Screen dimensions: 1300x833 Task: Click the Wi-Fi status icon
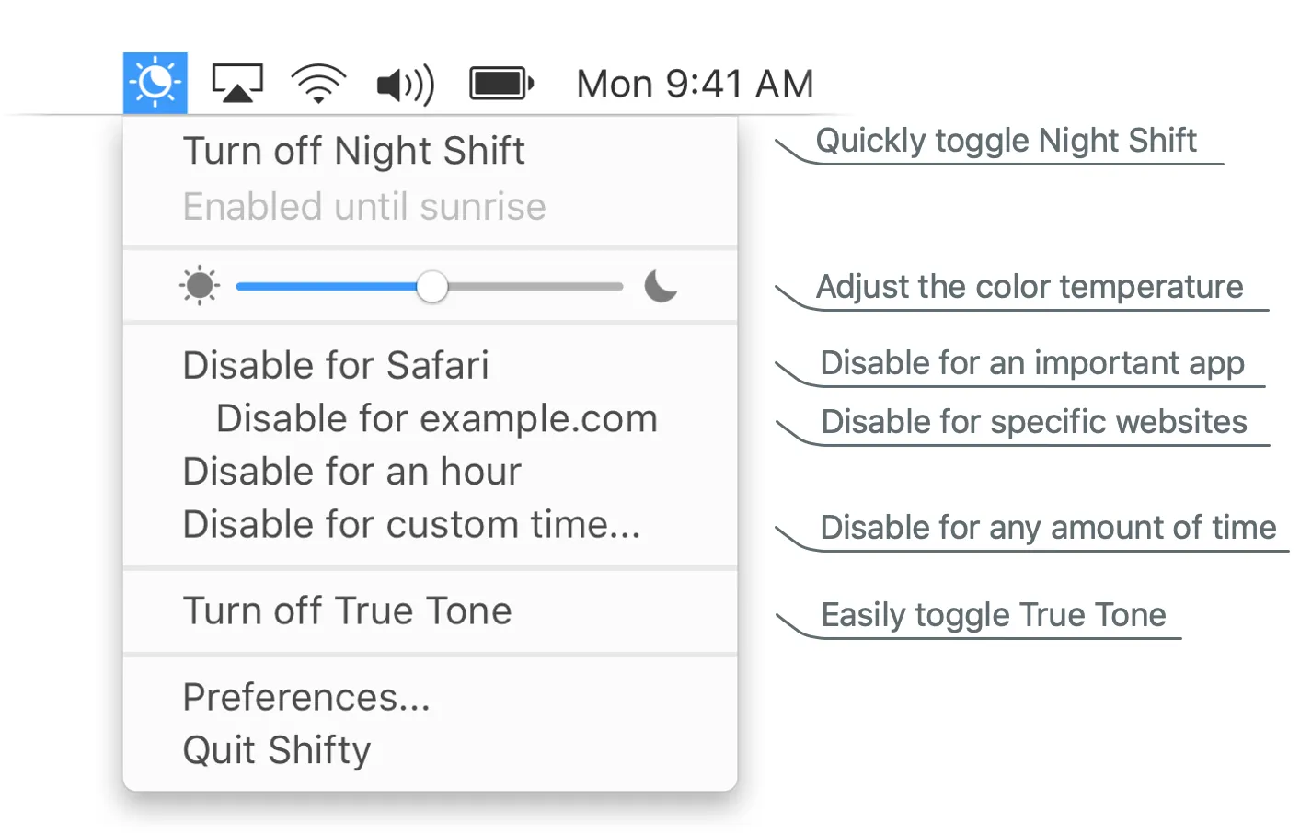pyautogui.click(x=317, y=83)
